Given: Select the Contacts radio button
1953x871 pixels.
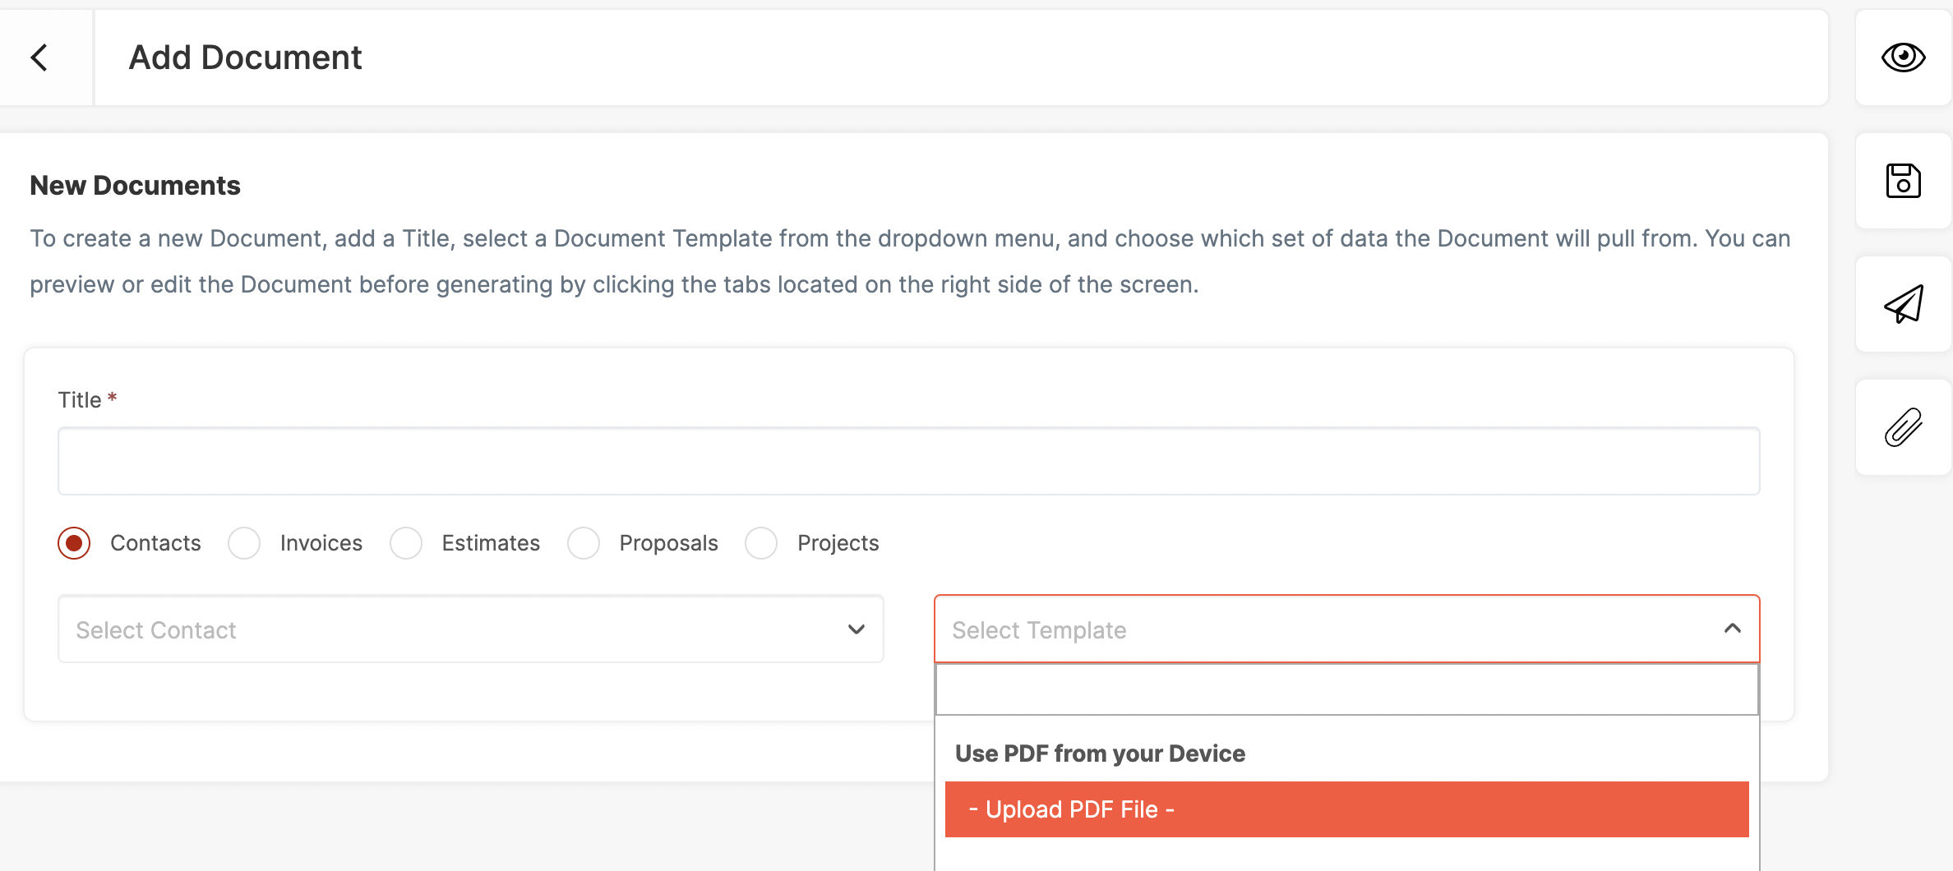Looking at the screenshot, I should coord(74,543).
